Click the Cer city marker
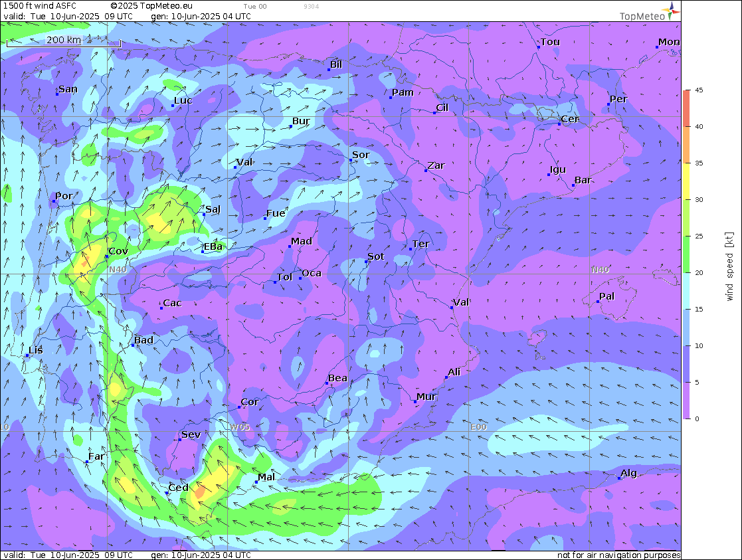 (559, 124)
